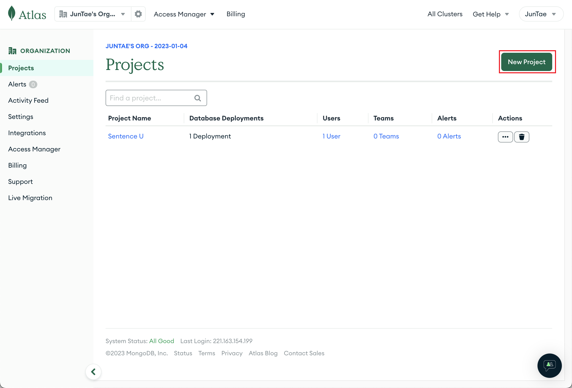Open organization settings gear icon
The image size is (572, 388).
tap(138, 14)
